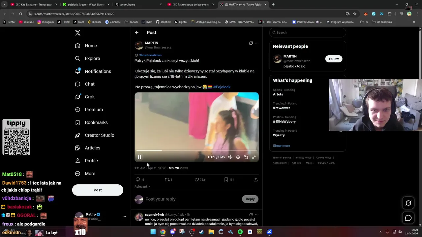Go back with the arrow next to Post

[137, 33]
